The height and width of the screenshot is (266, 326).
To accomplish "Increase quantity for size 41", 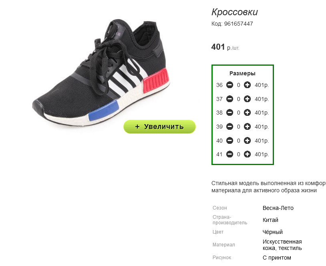I will pyautogui.click(x=247, y=154).
